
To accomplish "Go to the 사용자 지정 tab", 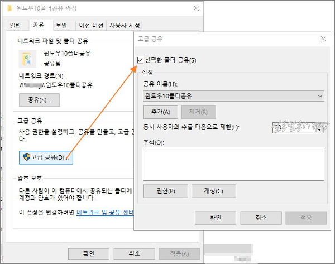I will click(x=125, y=25).
